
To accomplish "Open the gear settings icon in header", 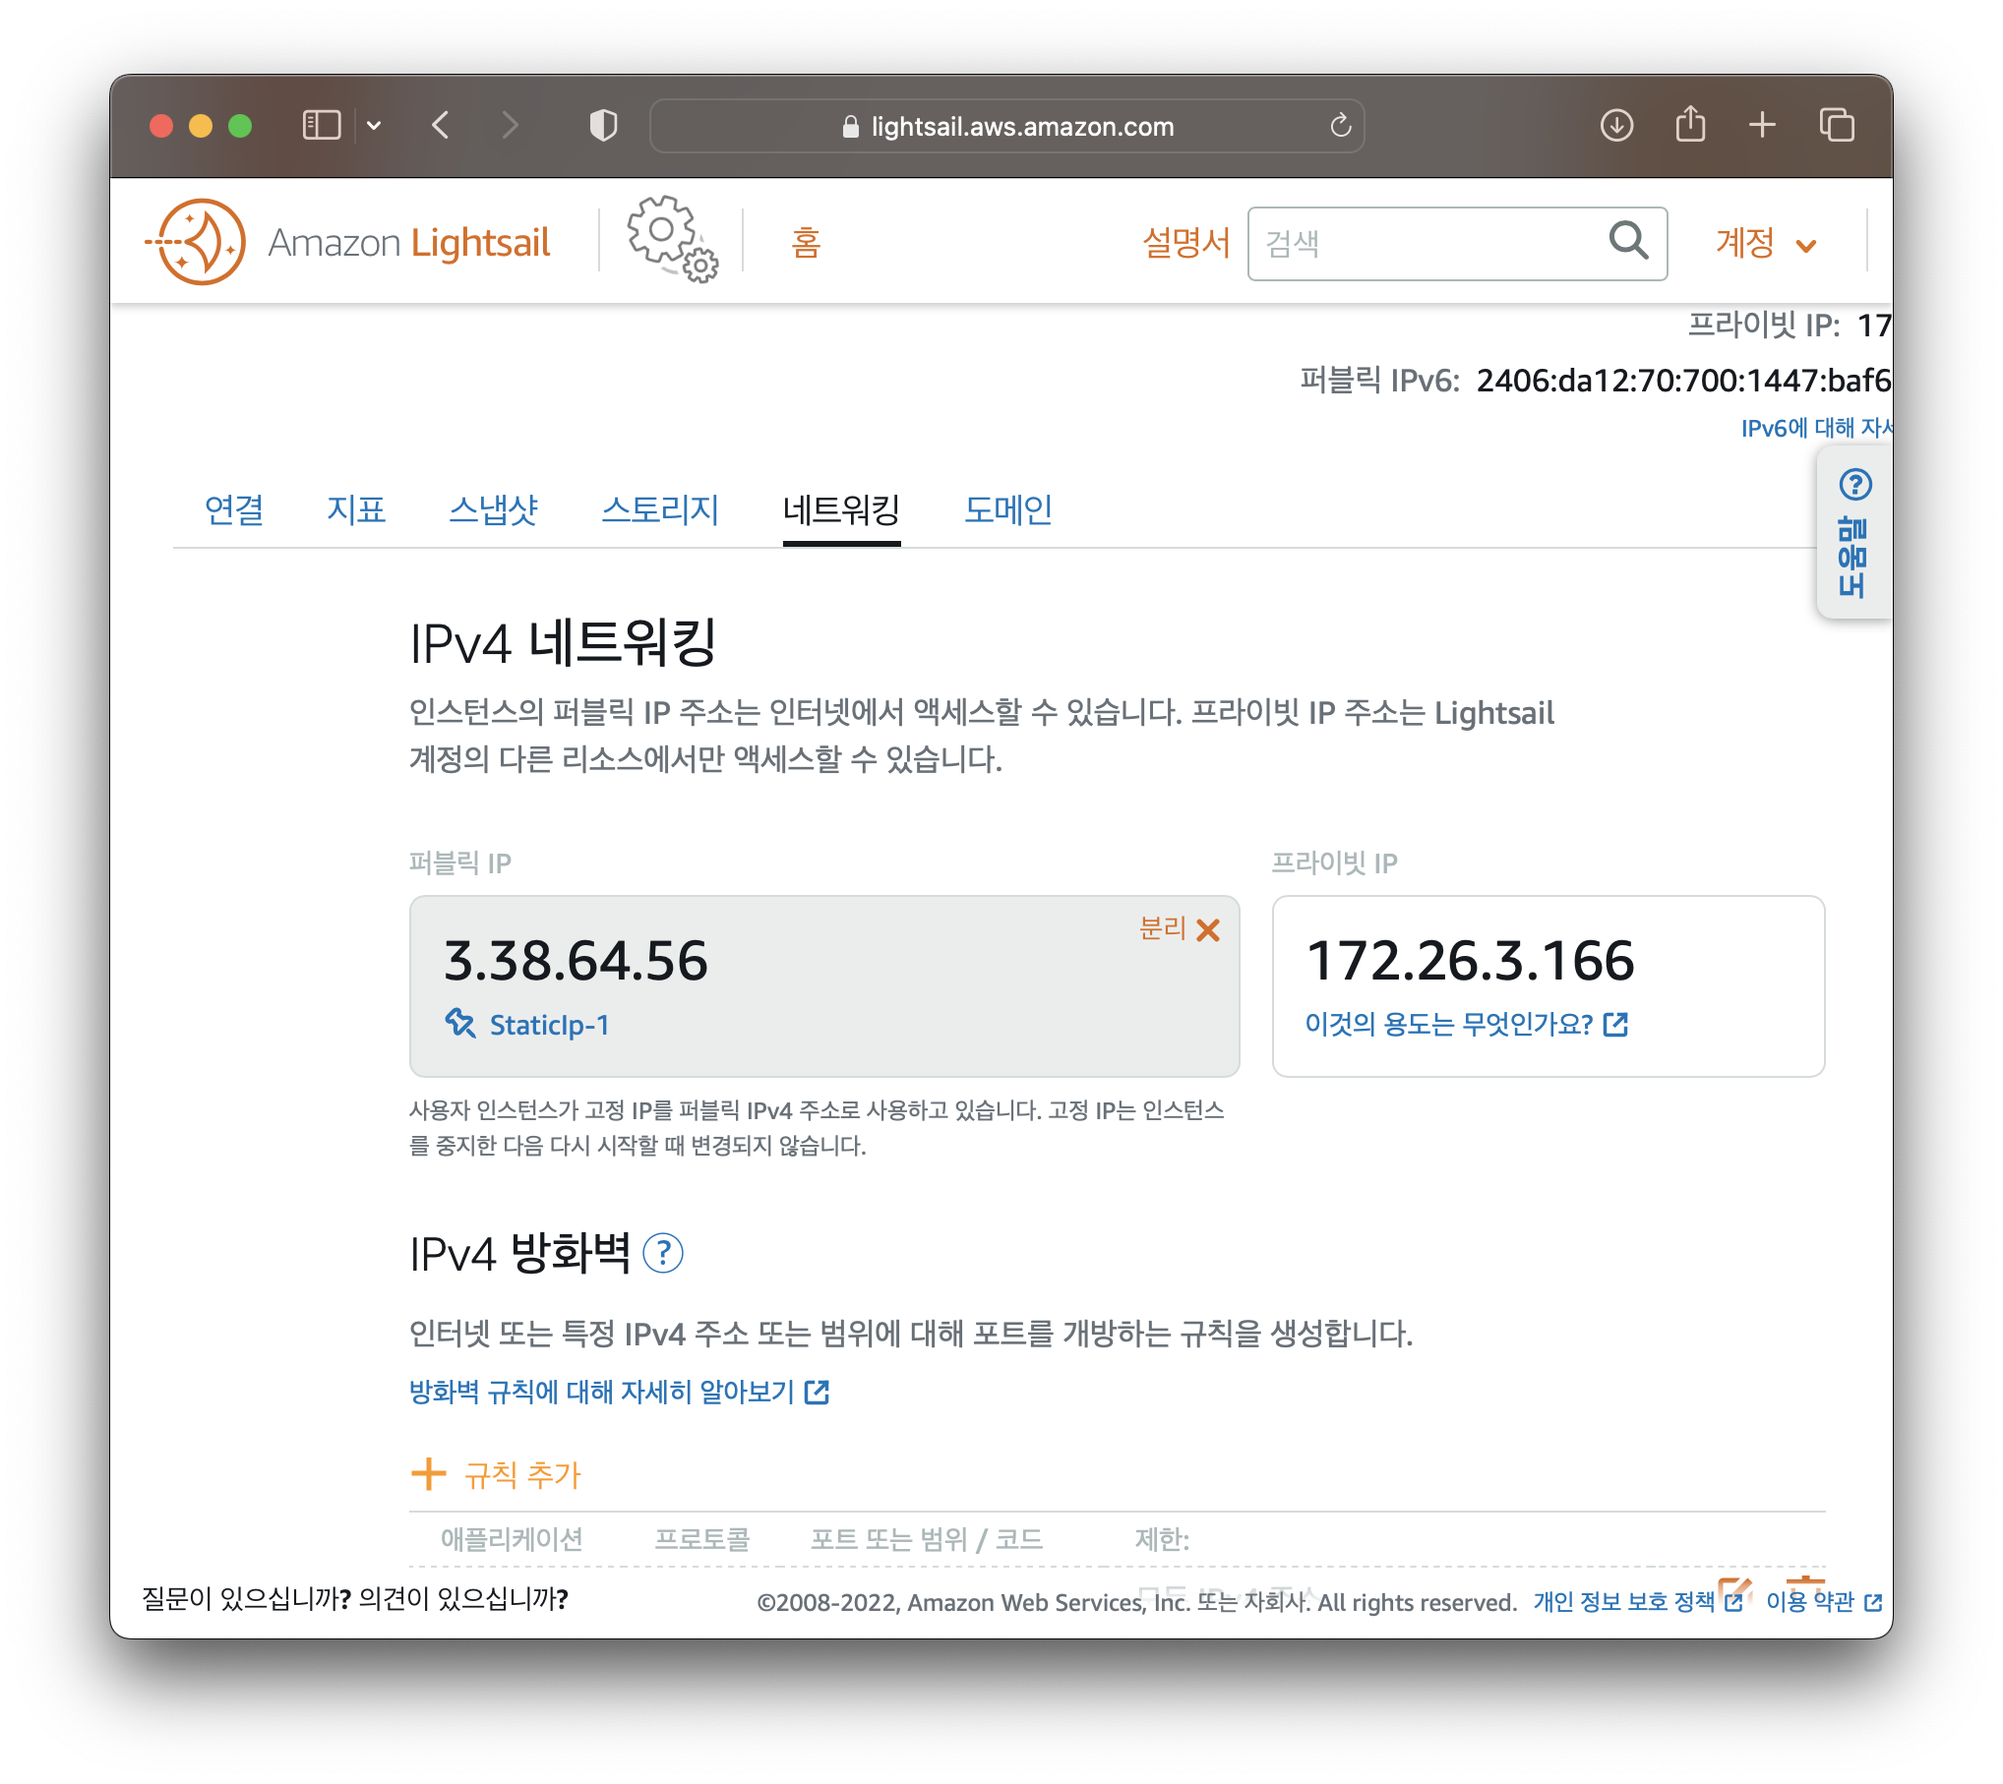I will pyautogui.click(x=672, y=239).
